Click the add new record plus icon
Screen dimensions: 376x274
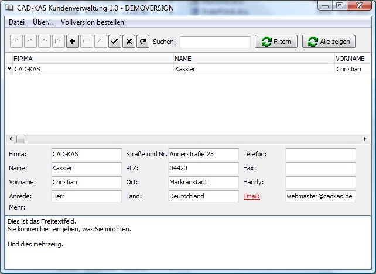coord(73,42)
